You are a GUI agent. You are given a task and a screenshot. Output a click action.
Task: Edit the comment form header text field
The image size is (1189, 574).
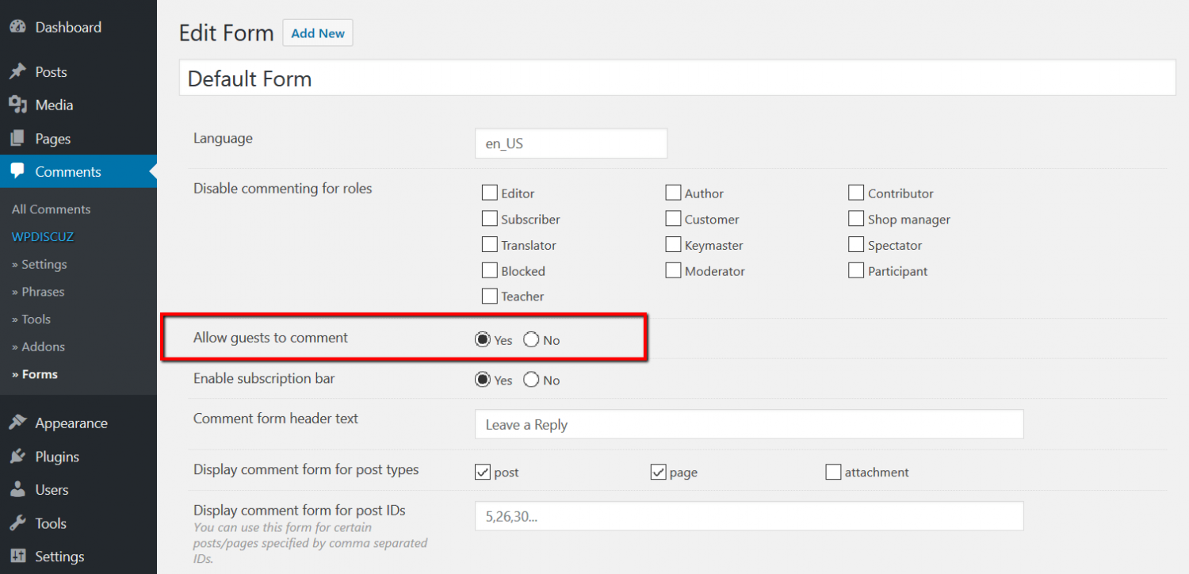[x=748, y=424]
